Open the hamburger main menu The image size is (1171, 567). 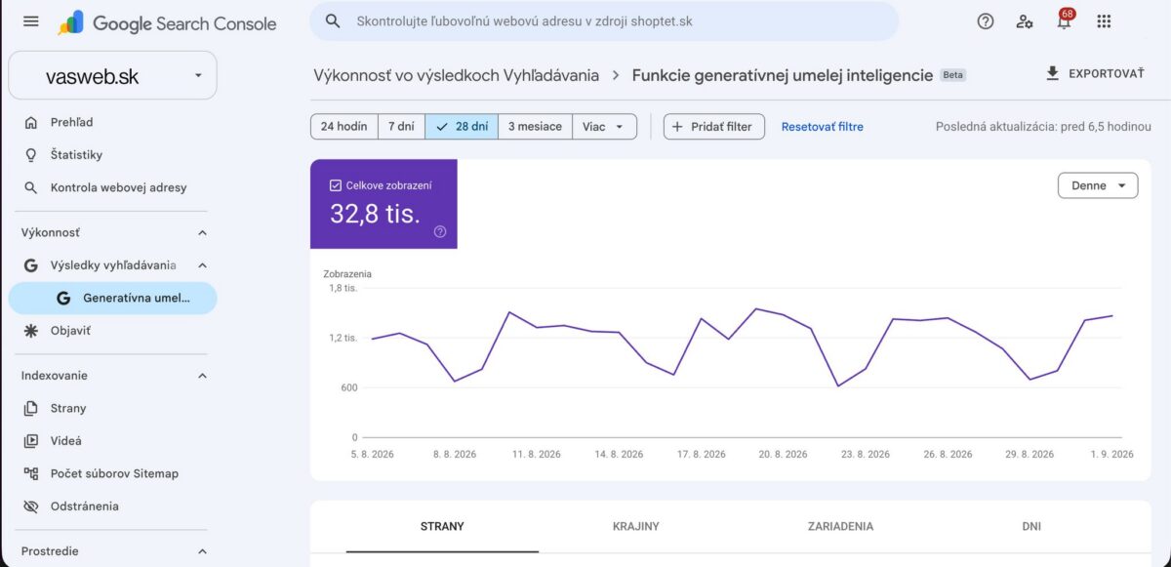coord(31,21)
